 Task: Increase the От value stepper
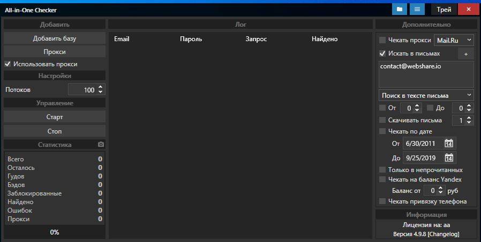coord(417,106)
